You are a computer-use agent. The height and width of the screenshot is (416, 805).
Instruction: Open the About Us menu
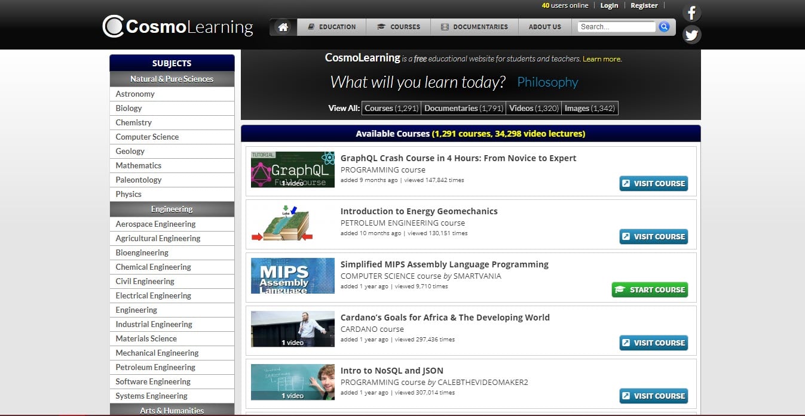[544, 27]
